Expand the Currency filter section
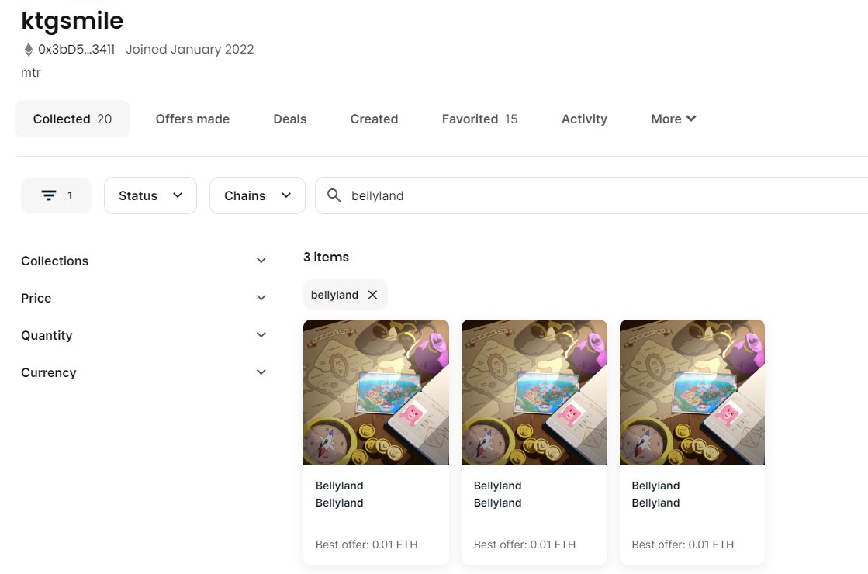 click(x=144, y=372)
